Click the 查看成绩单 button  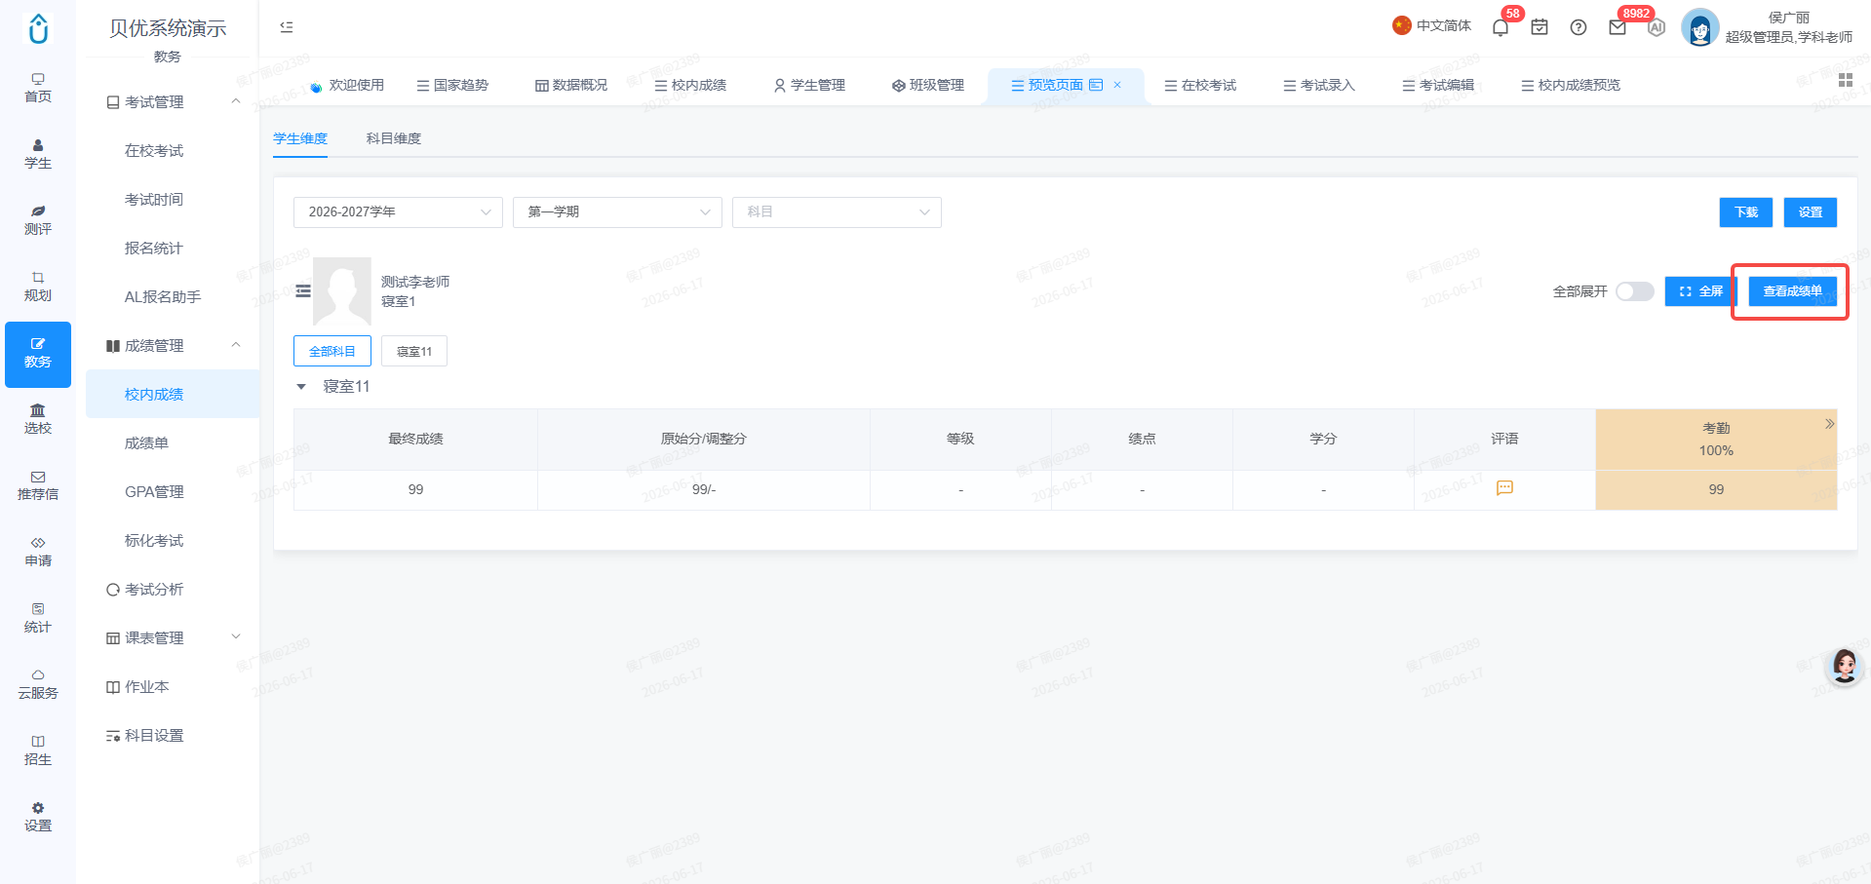pos(1792,291)
